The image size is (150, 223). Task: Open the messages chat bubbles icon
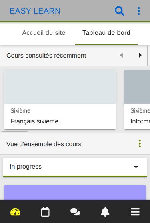[x=75, y=212]
